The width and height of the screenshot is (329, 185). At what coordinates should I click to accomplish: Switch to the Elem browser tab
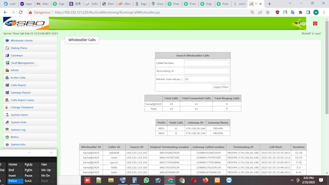click(x=108, y=4)
